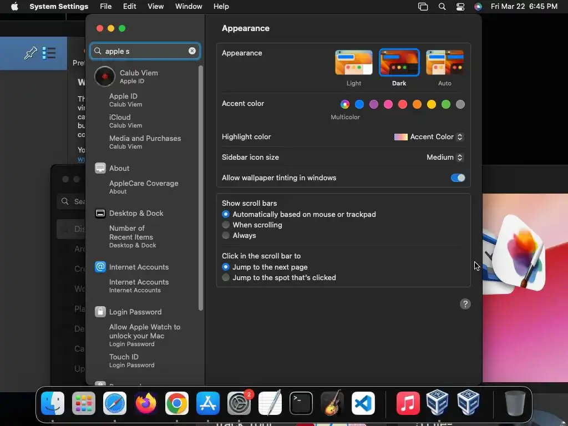Open GarageBand in the Dock
The image size is (568, 426).
332,403
